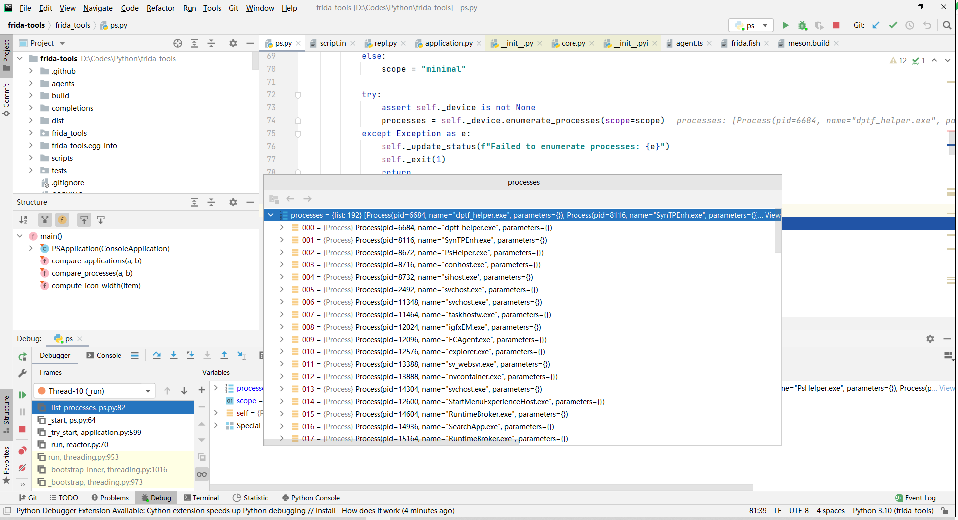
Task: Click the Mute Breakpoints icon
Action: (22, 468)
